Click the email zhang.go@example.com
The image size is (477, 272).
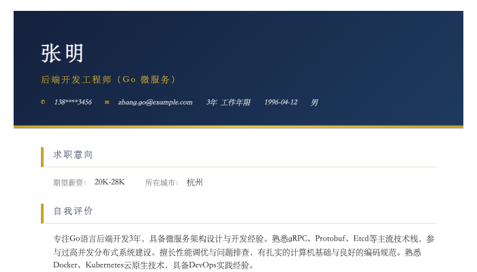click(x=155, y=102)
